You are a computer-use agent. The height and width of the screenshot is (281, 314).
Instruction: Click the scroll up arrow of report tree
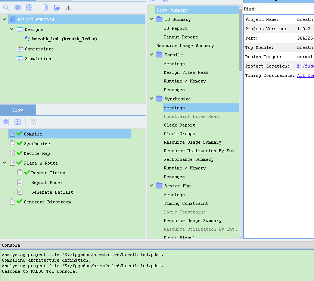pyautogui.click(x=240, y=7)
